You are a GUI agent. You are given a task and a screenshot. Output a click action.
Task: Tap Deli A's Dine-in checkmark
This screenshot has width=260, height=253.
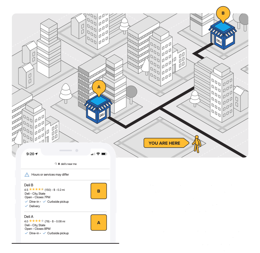coord(26,233)
